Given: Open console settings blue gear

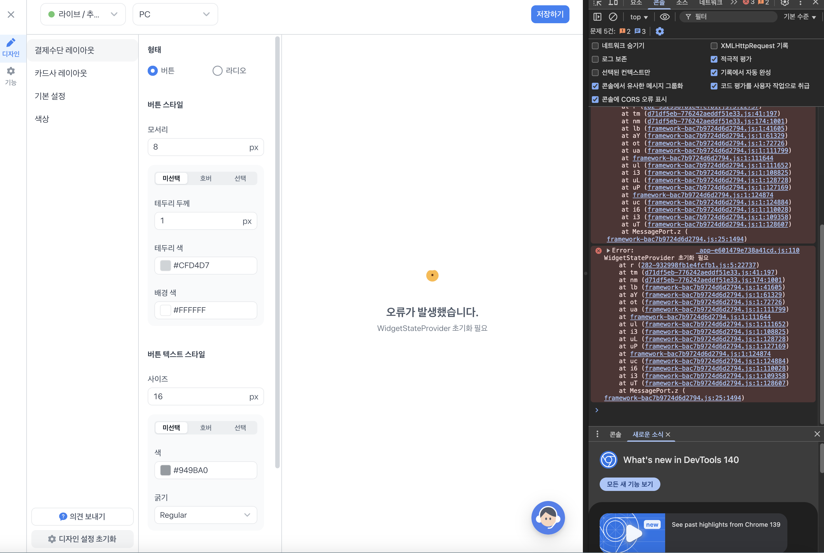Looking at the screenshot, I should [x=660, y=31].
